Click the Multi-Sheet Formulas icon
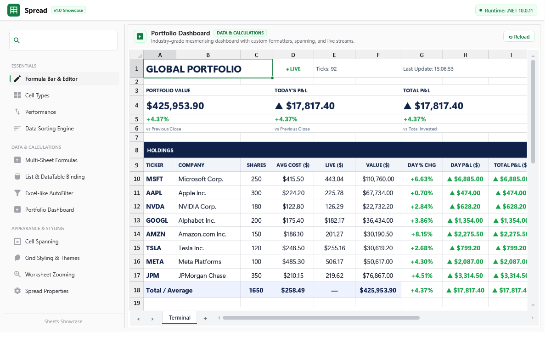Image resolution: width=551 pixels, height=349 pixels. pos(17,160)
